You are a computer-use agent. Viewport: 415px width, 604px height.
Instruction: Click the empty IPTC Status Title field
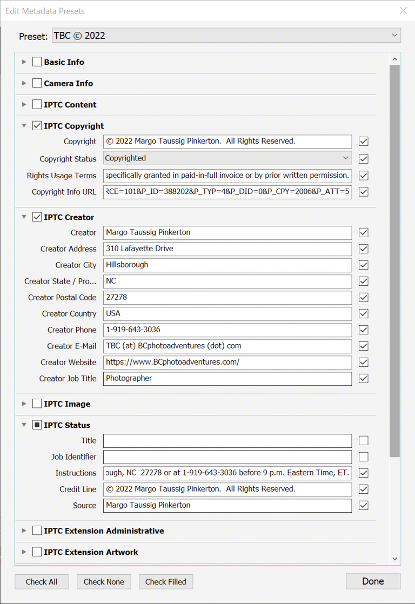[x=227, y=441]
